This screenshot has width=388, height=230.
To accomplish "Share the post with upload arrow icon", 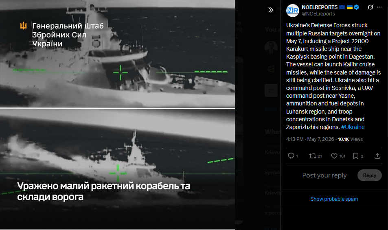I will coord(377,156).
